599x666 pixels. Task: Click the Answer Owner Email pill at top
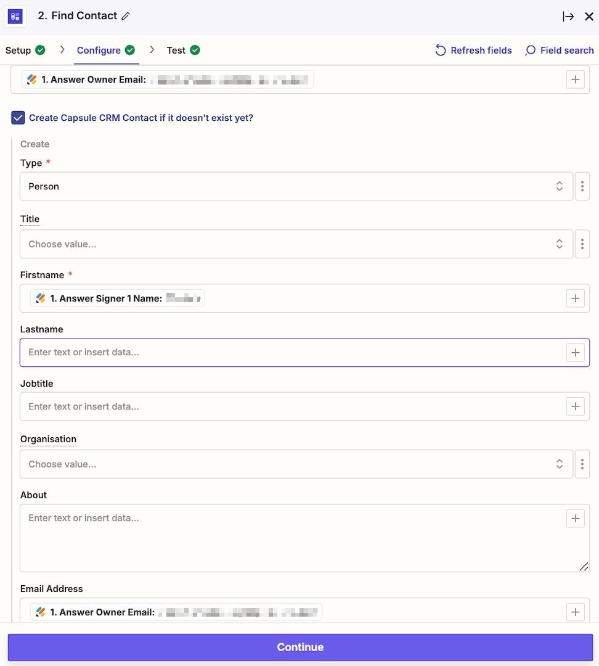point(168,80)
